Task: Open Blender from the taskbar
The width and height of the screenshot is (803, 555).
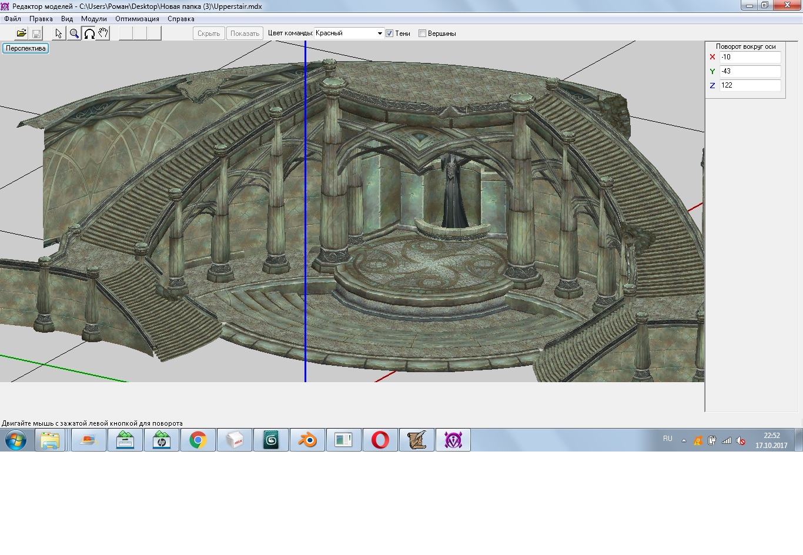Action: tap(307, 440)
